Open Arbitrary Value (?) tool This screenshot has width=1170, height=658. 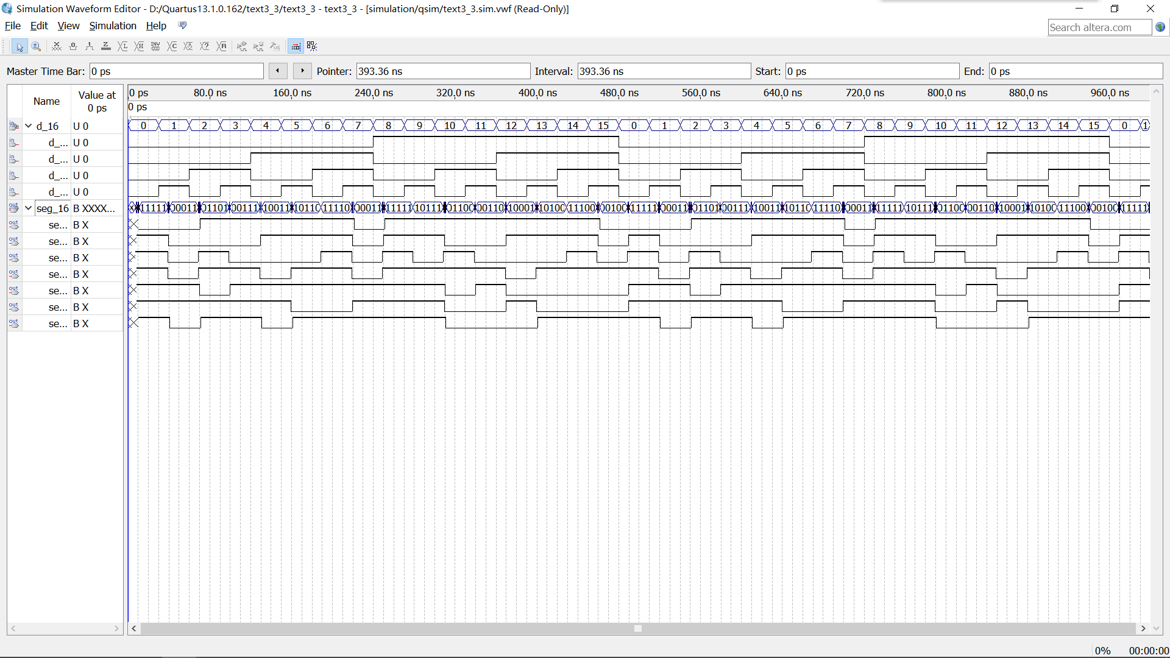coord(205,47)
